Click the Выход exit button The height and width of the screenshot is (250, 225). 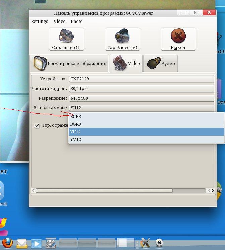[178, 39]
